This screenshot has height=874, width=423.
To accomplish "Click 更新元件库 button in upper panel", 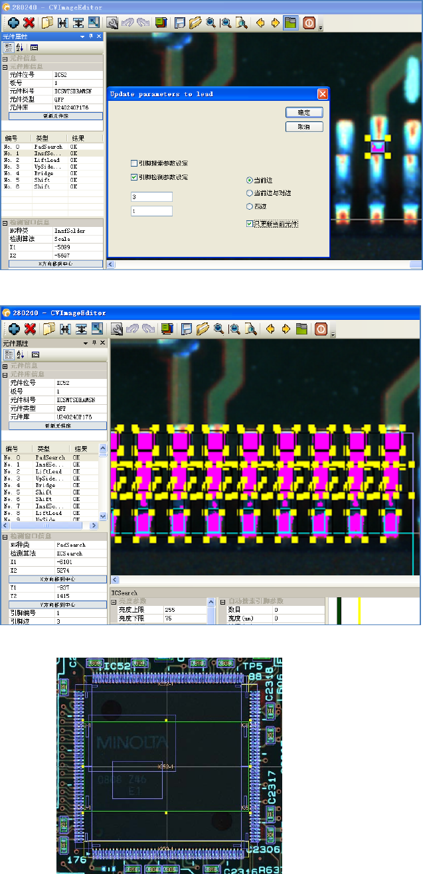I will (x=56, y=116).
